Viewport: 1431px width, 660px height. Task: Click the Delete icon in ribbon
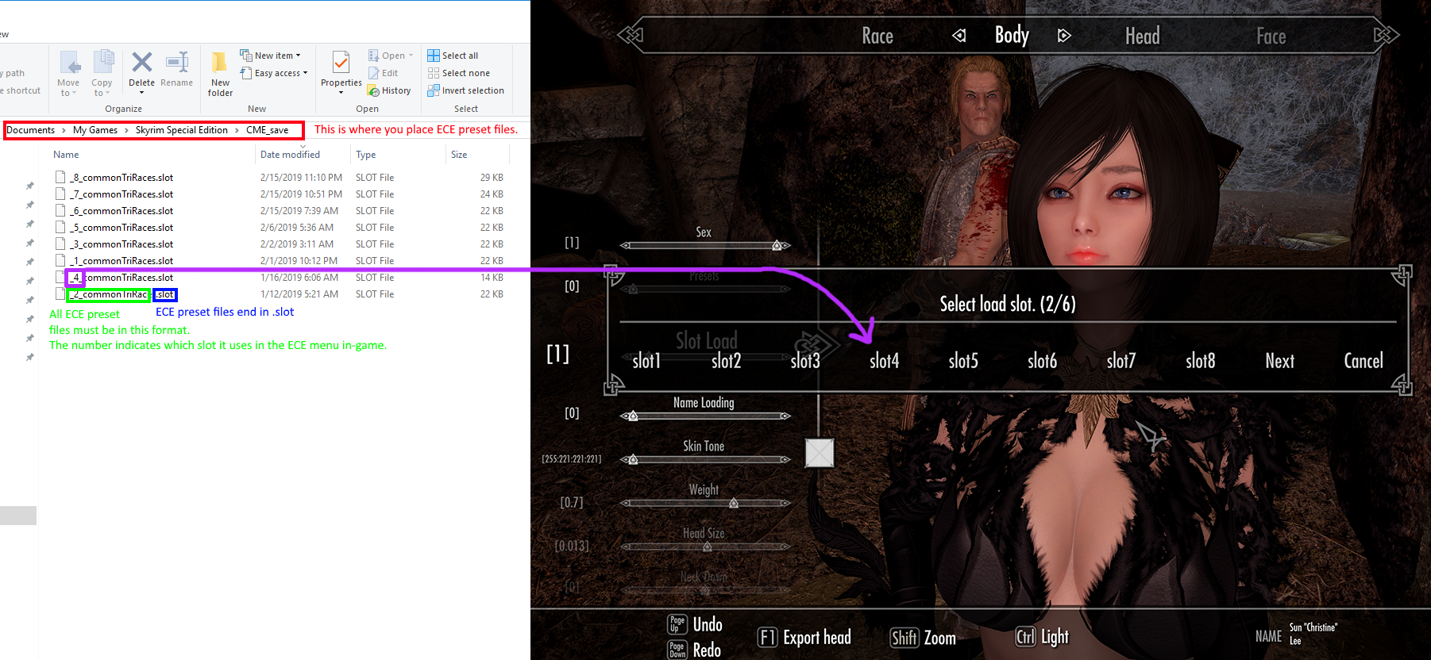(142, 62)
